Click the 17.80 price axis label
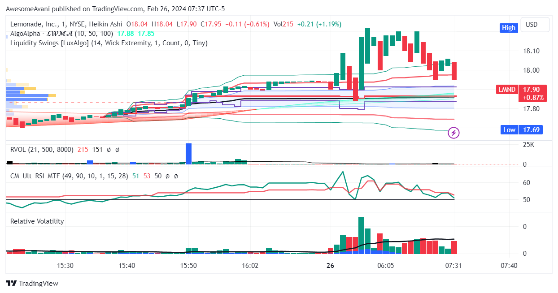 coord(532,109)
